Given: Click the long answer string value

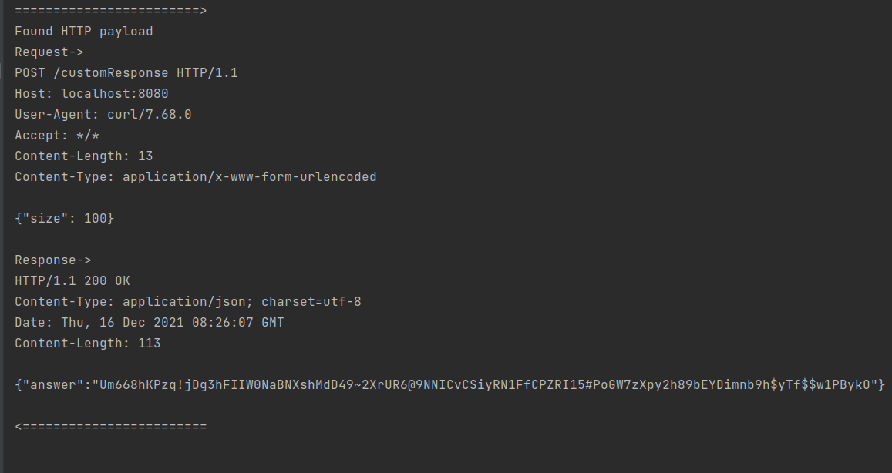Looking at the screenshot, I should [x=485, y=385].
